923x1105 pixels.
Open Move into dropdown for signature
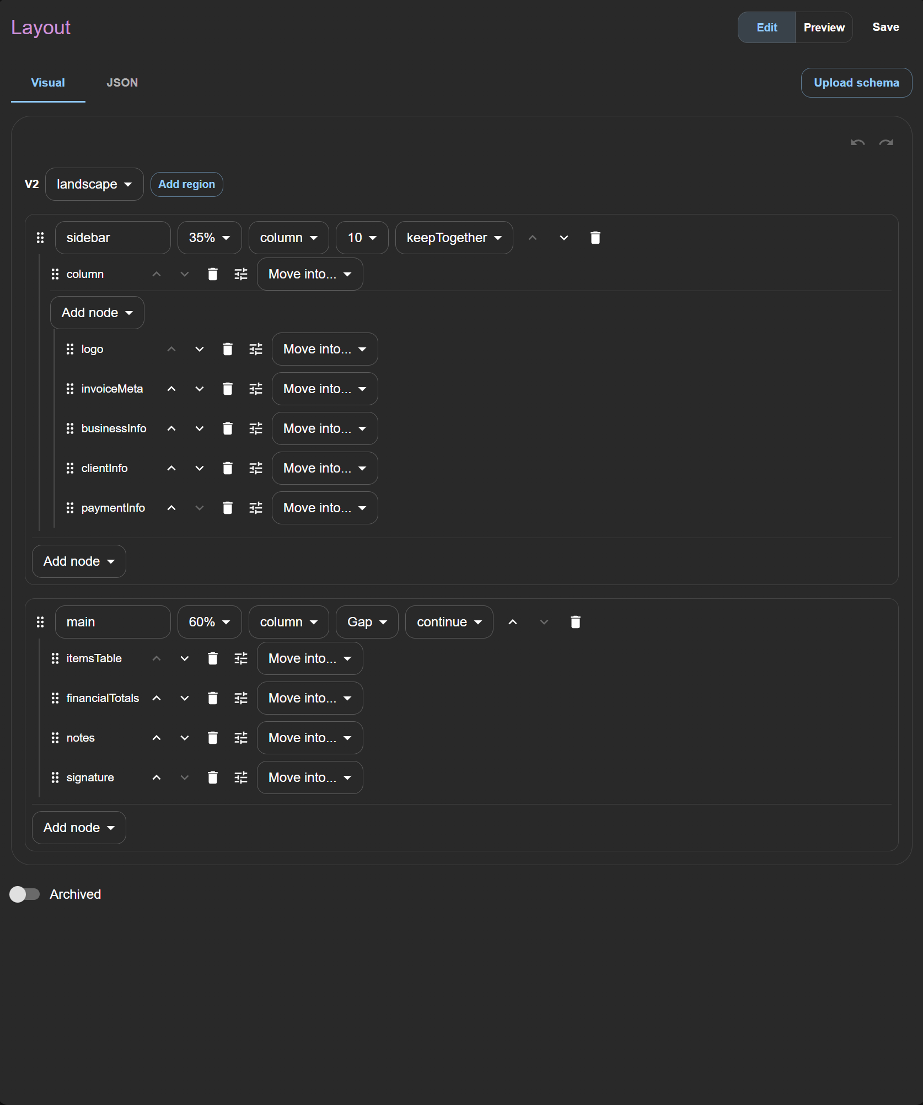pos(310,777)
